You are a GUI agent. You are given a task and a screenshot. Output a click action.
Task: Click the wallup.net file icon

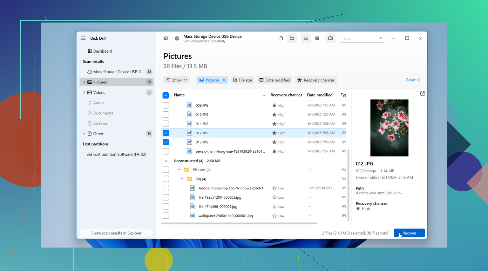(x=193, y=216)
